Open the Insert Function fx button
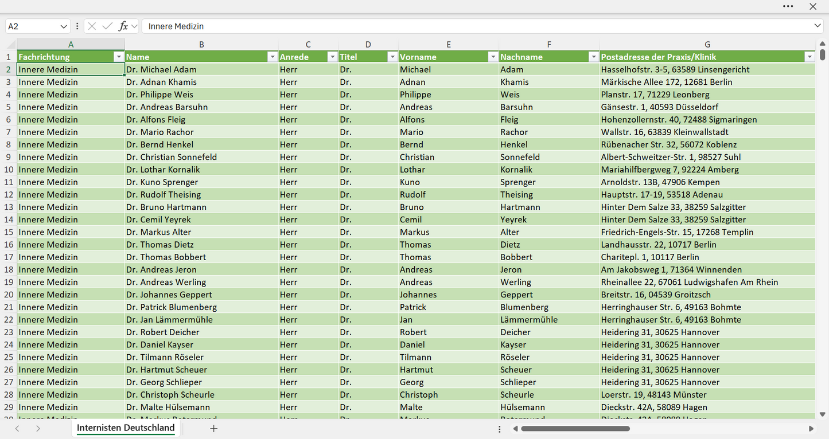The width and height of the screenshot is (829, 439). click(x=123, y=26)
